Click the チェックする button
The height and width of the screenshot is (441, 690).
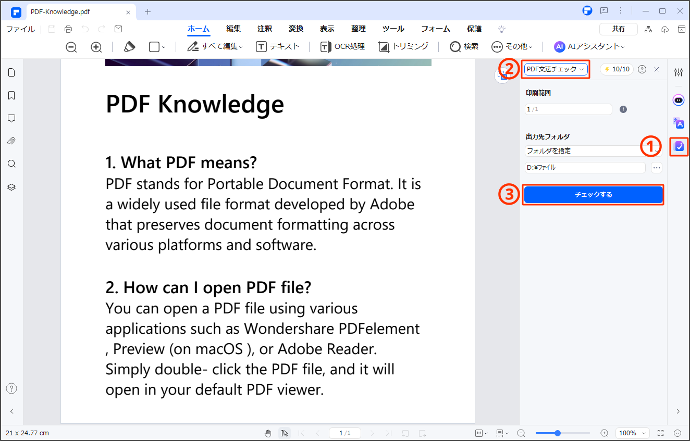coord(593,195)
